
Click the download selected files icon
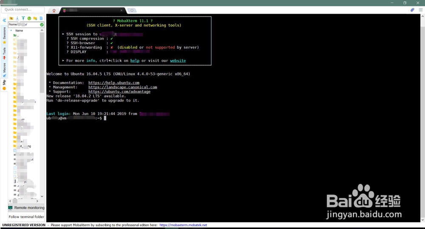17,18
